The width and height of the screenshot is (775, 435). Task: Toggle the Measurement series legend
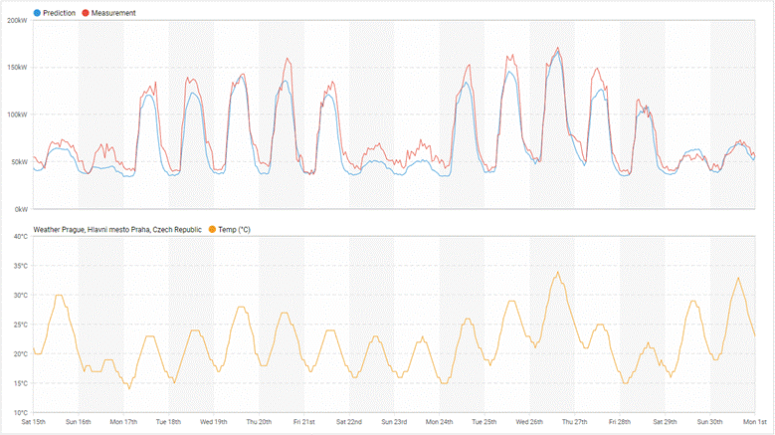[x=108, y=13]
